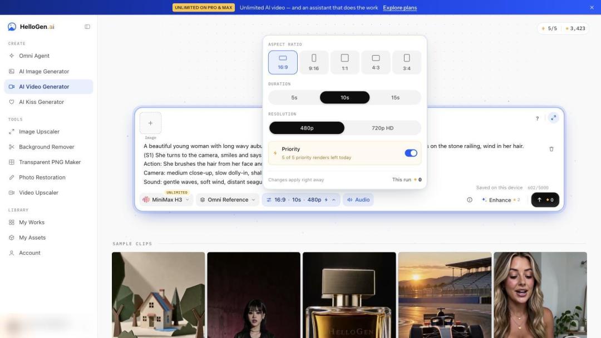Collapse the sidebar using the panel icon
This screenshot has width=601, height=338.
[87, 27]
